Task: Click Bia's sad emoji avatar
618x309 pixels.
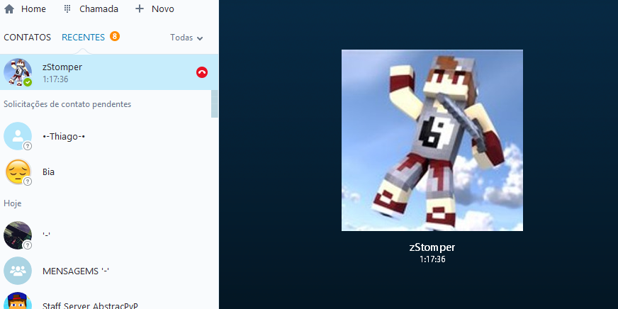Action: 18,172
